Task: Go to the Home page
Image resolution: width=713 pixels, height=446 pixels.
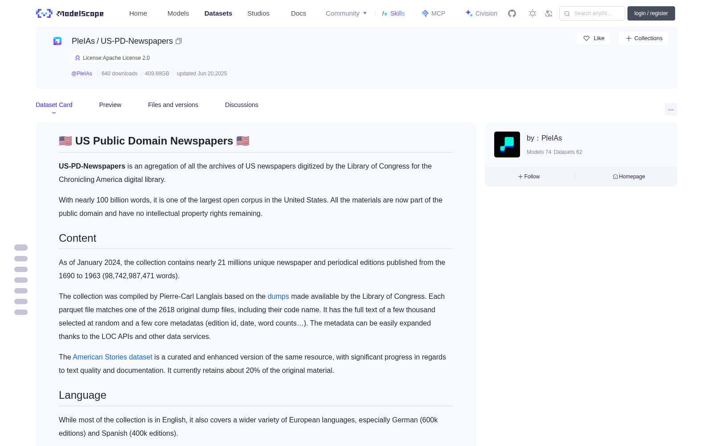Action: [x=138, y=13]
